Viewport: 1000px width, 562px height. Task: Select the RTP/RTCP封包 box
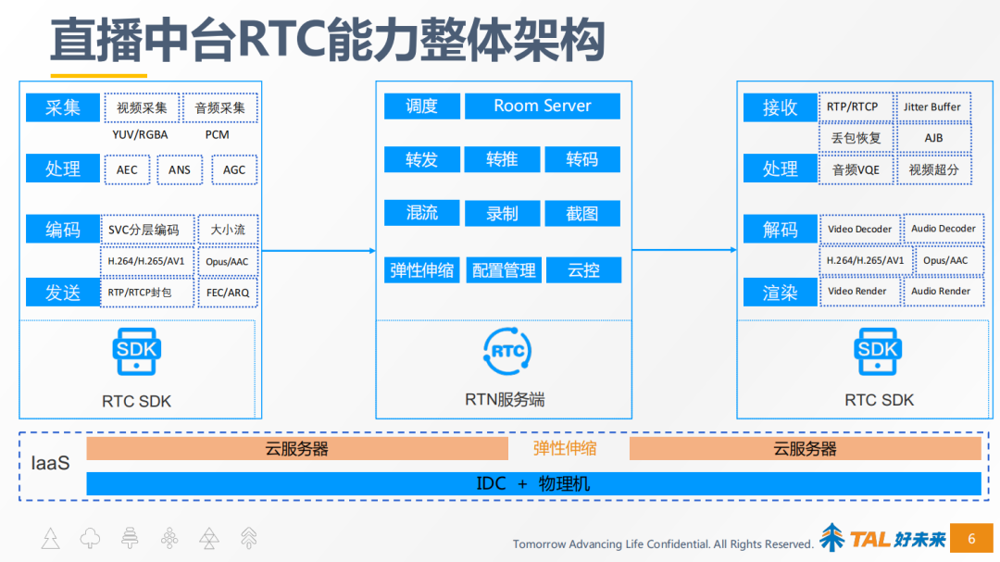[x=146, y=293]
